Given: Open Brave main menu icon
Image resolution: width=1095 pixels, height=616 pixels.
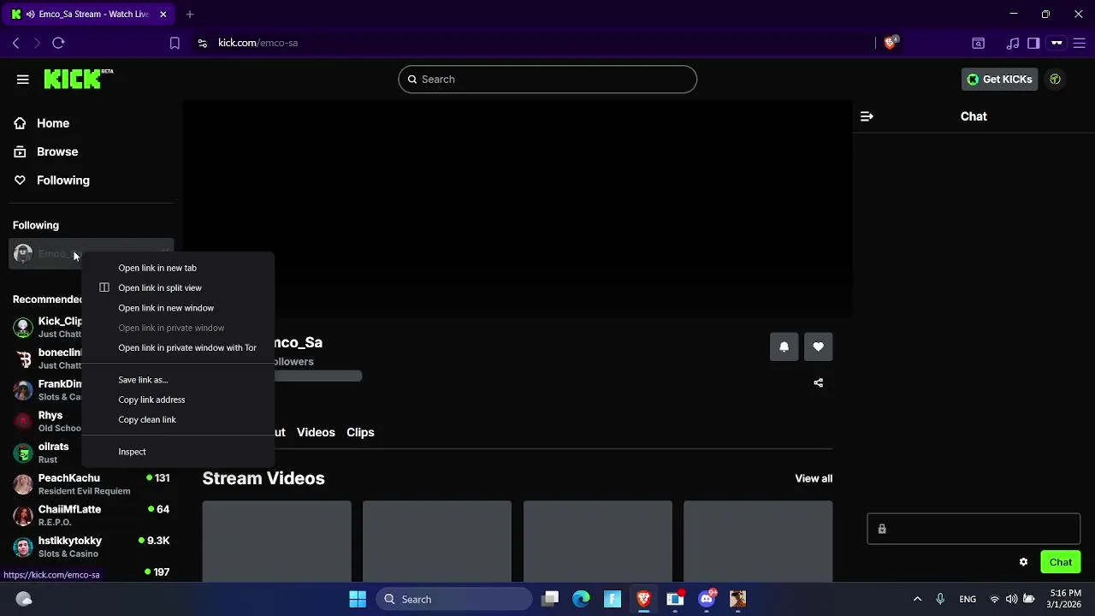Looking at the screenshot, I should pos(1080,43).
